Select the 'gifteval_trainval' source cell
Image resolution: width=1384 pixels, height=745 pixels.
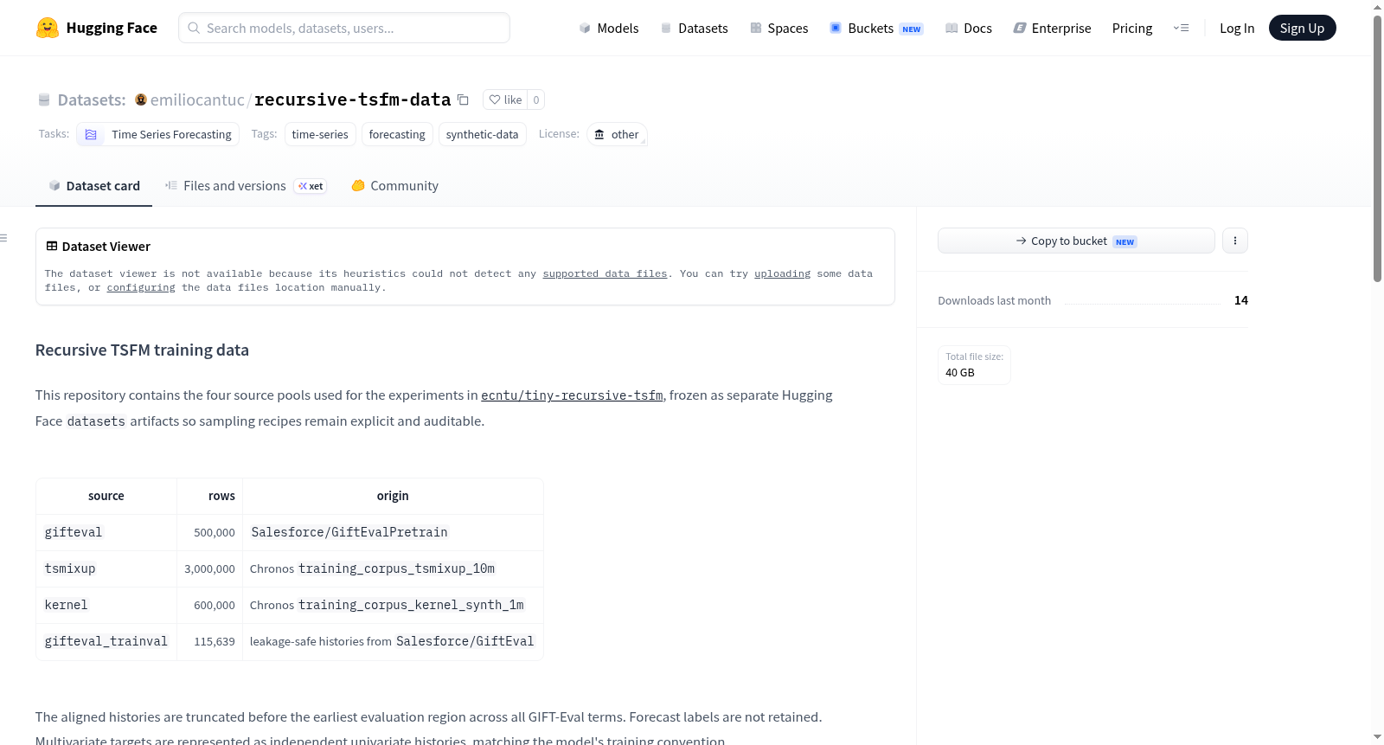coord(106,641)
